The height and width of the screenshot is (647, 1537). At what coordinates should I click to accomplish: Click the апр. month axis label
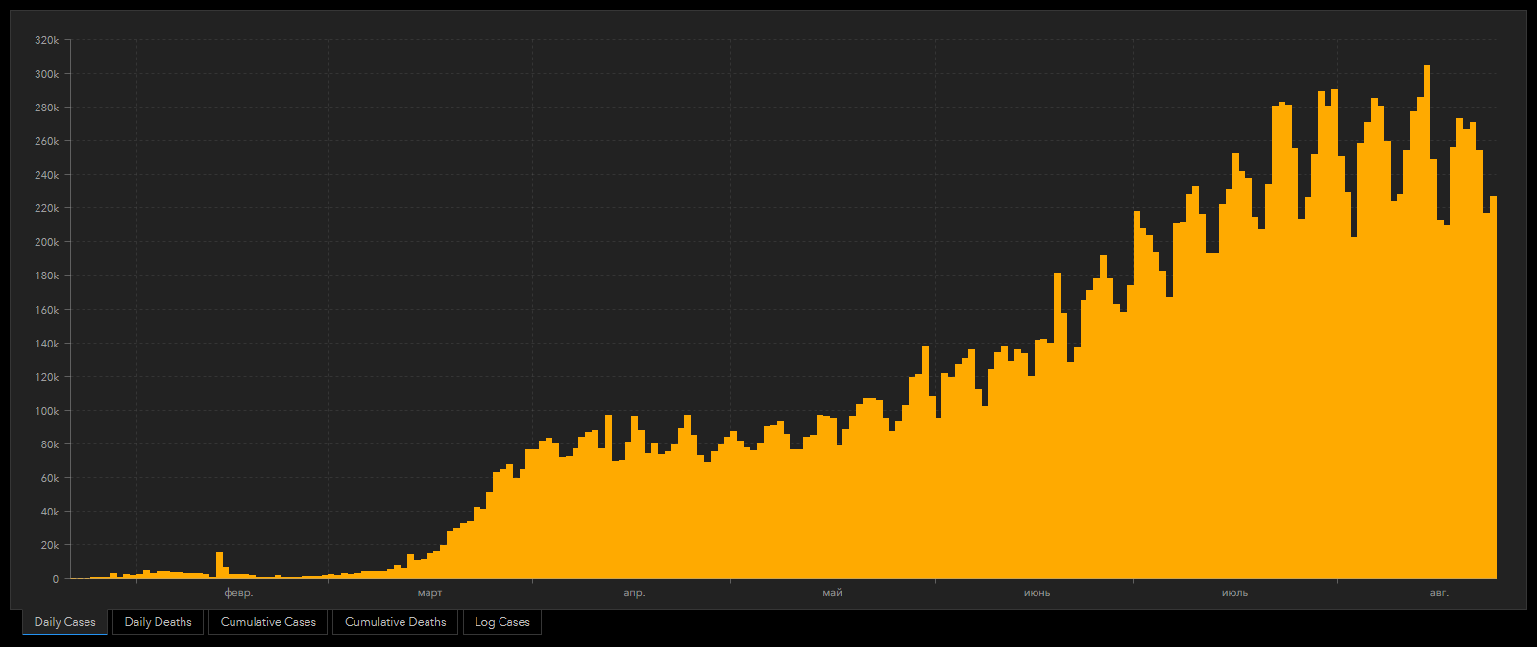pyautogui.click(x=634, y=593)
